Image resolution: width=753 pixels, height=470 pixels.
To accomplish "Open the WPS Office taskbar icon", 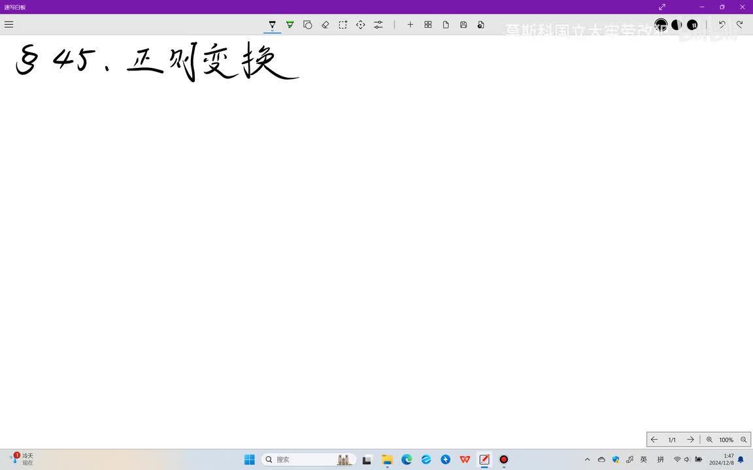I will [465, 460].
